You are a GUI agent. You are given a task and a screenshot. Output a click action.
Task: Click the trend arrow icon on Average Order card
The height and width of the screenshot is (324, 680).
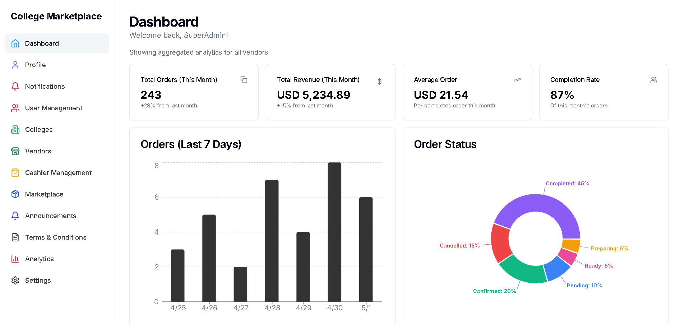click(517, 80)
